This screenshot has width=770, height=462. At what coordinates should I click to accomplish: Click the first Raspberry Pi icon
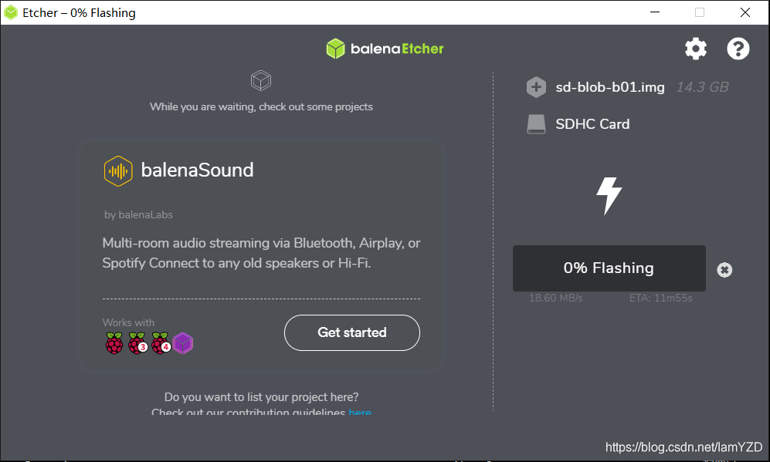[114, 342]
